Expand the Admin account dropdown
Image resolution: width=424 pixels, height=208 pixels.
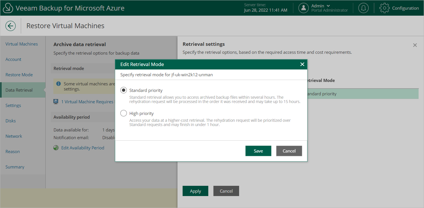328,6
